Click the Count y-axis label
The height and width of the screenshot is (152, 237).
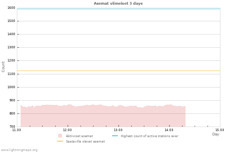(x=3, y=67)
